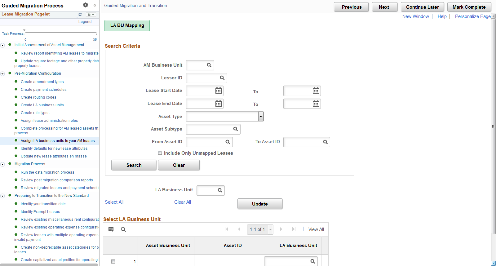Collapse Pre-Migration Configuration section

tap(2, 74)
